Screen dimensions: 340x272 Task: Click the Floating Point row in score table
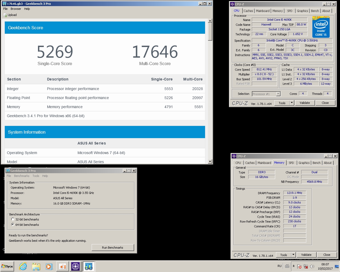coord(105,98)
